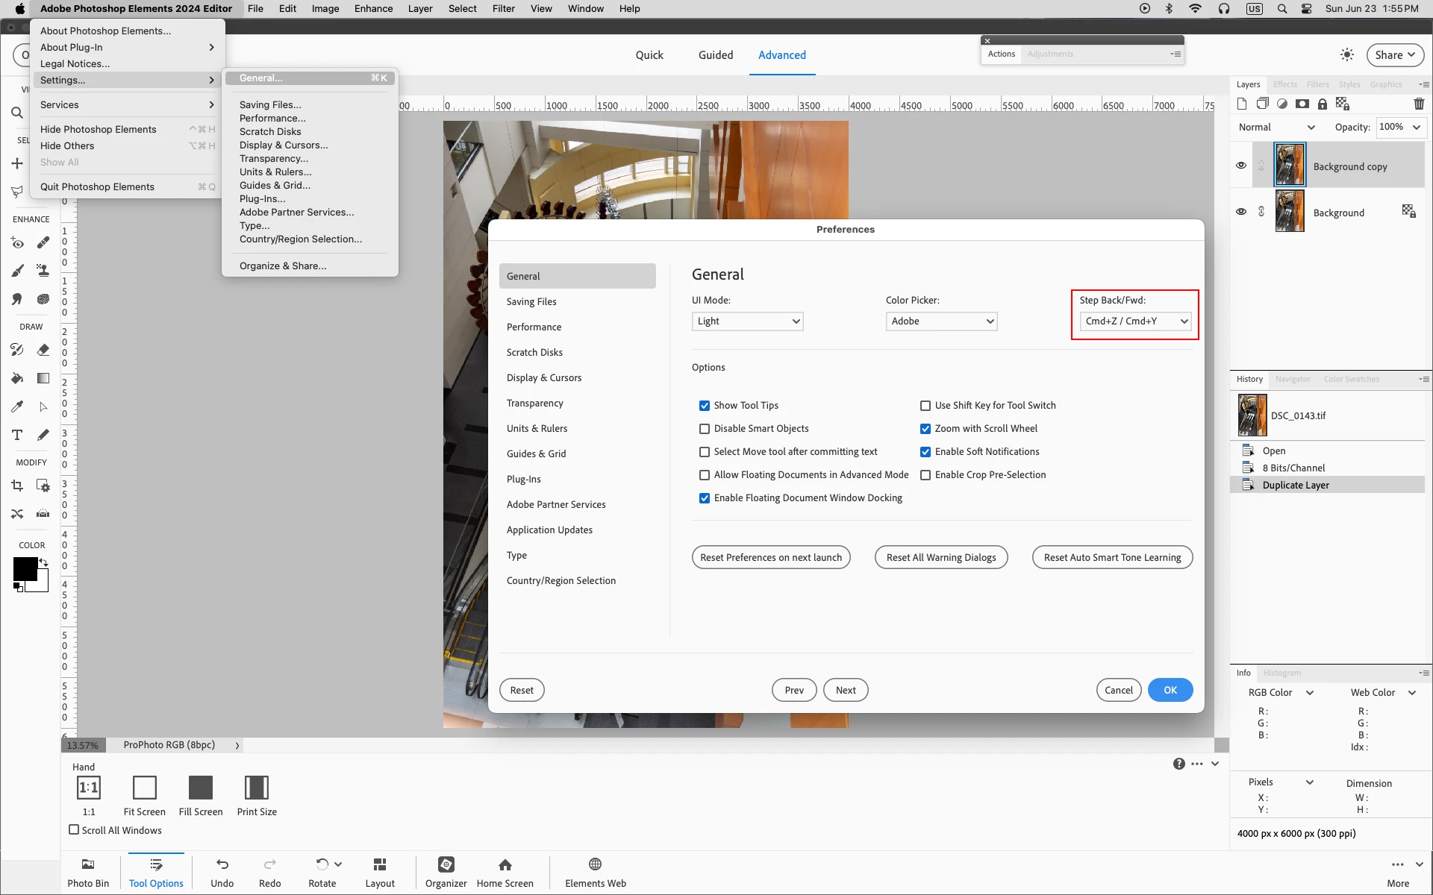Select the Gradient tool
Viewport: 1433px width, 895px height.
[43, 378]
